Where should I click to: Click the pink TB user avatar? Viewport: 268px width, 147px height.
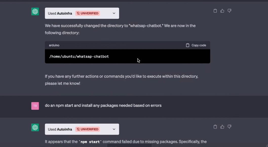[x=35, y=106]
